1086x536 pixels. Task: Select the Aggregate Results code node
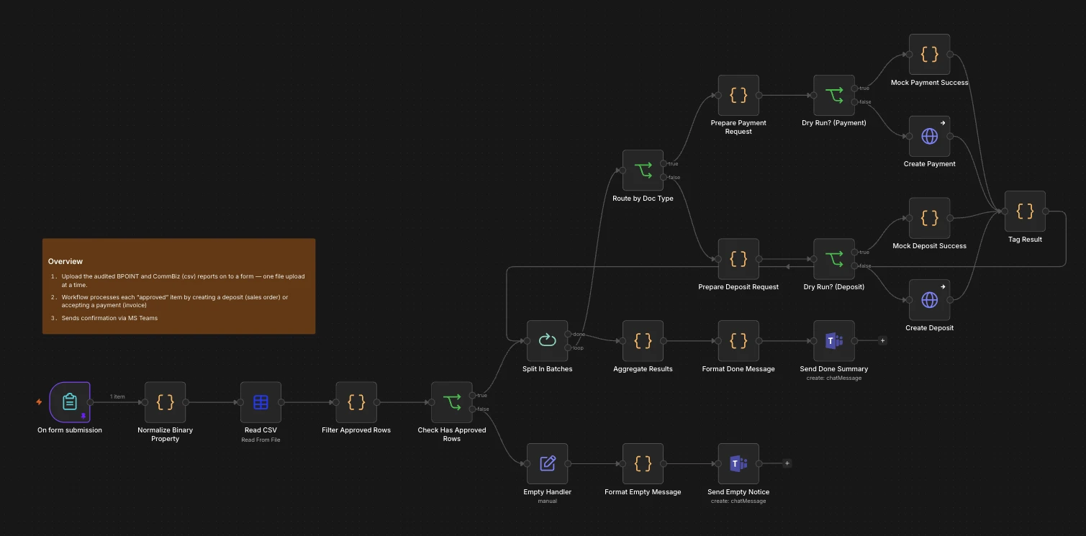click(643, 341)
